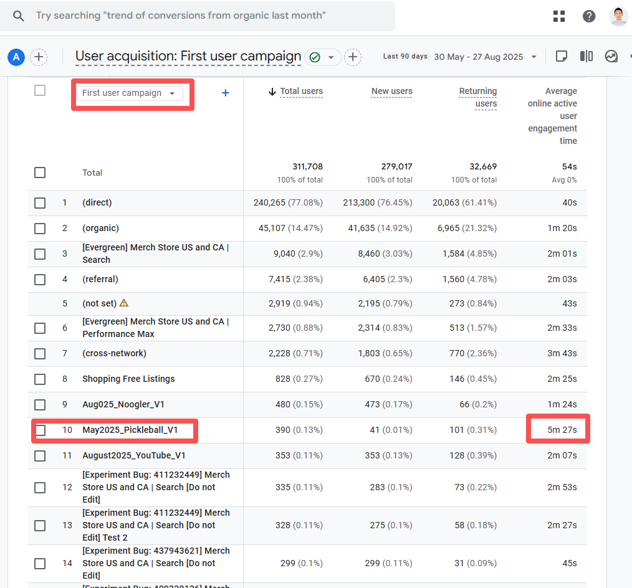Screen dimensions: 632x588
Task: Expand the date range picker dropdown
Action: [534, 57]
